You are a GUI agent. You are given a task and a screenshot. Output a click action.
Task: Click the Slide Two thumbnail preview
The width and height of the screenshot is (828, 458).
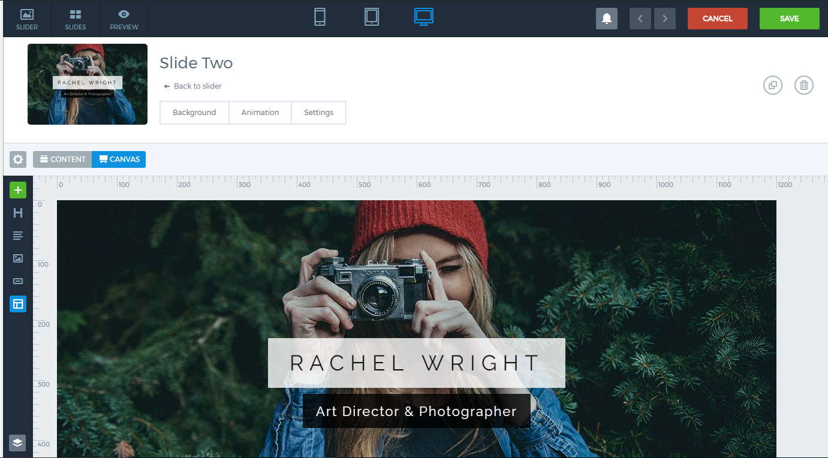pos(88,84)
